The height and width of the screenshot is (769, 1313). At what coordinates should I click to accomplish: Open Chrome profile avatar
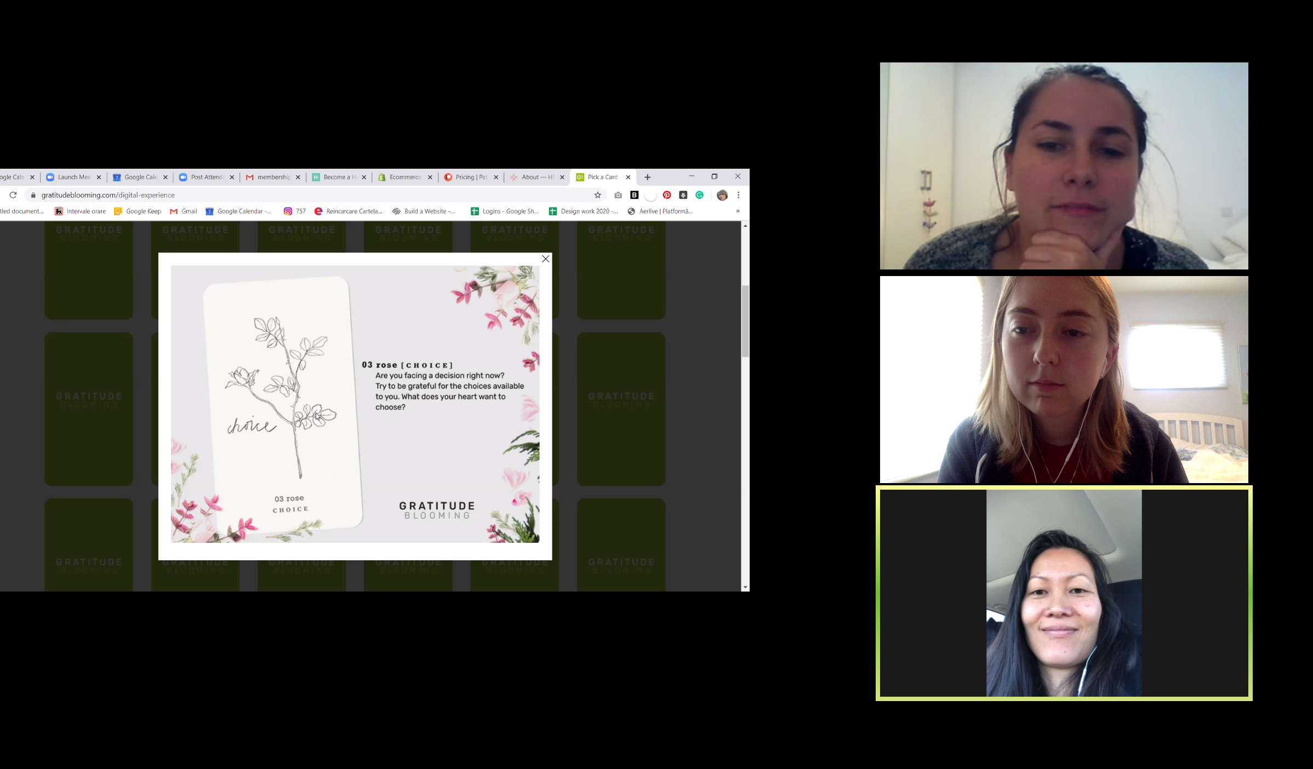pyautogui.click(x=722, y=195)
